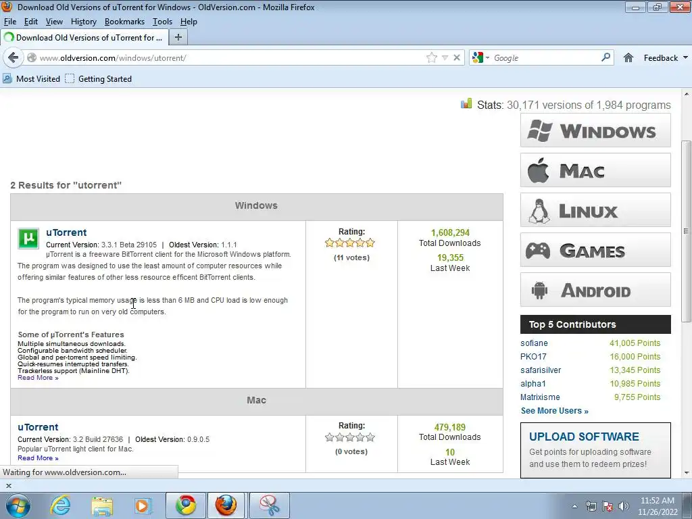The height and width of the screenshot is (519, 692).
Task: Open the History menu
Action: (x=83, y=22)
